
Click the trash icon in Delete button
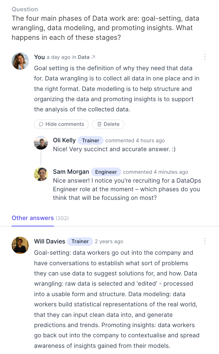click(100, 124)
